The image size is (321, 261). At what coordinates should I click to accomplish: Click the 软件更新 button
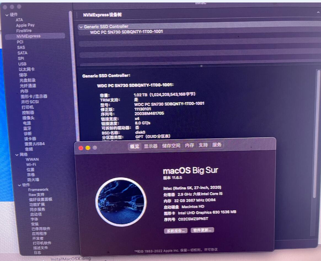point(202,230)
